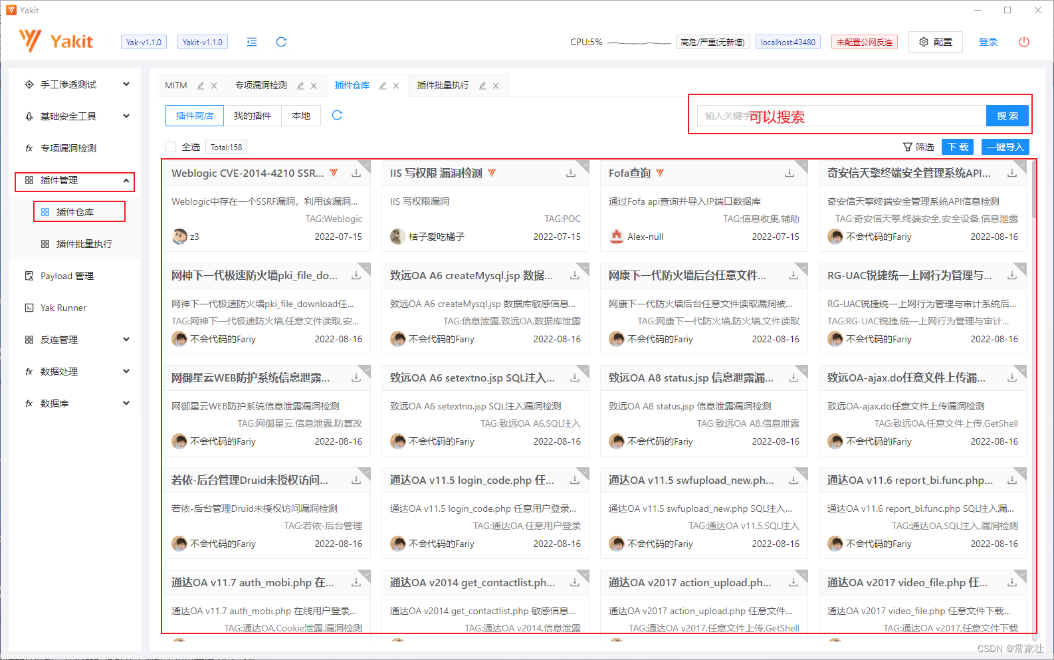Download the 通达OA v11.7 auth_mobi.php plugin
Image resolution: width=1054 pixels, height=660 pixels.
click(x=356, y=582)
